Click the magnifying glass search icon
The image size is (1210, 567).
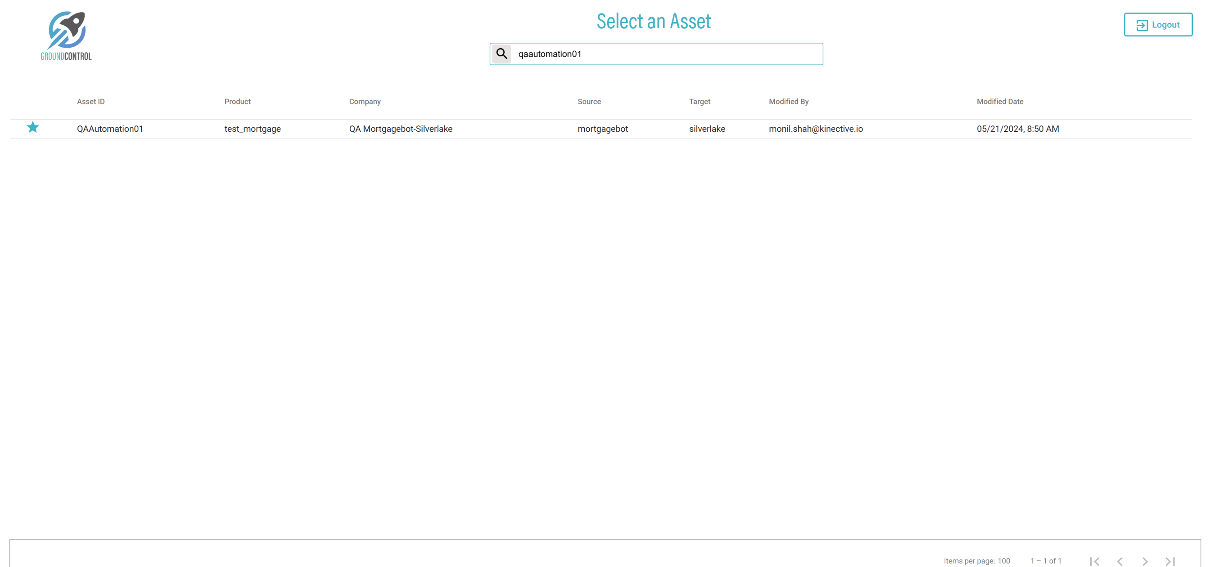[501, 54]
